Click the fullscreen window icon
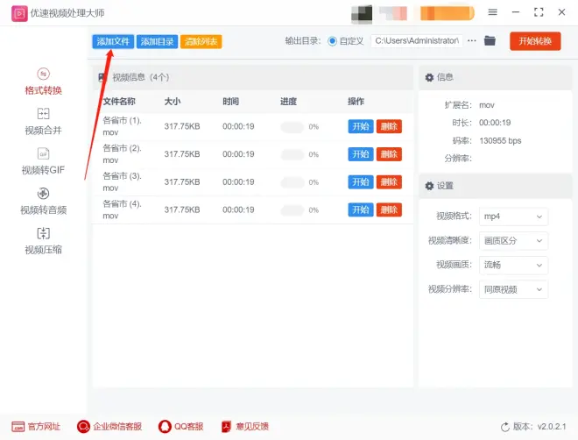This screenshot has height=440, width=578. click(539, 12)
